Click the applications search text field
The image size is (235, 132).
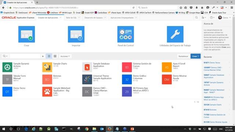click(x=25, y=56)
